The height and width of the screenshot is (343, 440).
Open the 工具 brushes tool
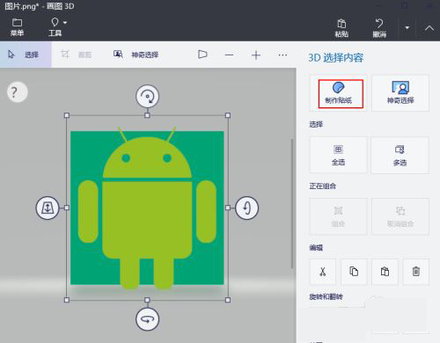[x=55, y=27]
